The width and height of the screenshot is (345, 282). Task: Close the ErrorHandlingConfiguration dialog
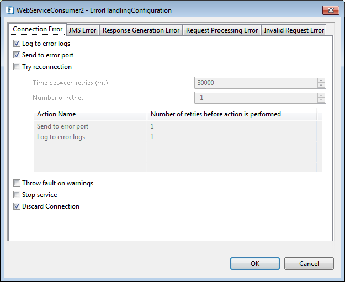click(331, 10)
